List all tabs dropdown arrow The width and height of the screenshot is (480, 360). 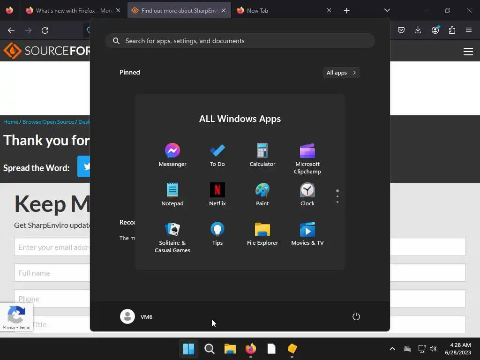point(387,10)
